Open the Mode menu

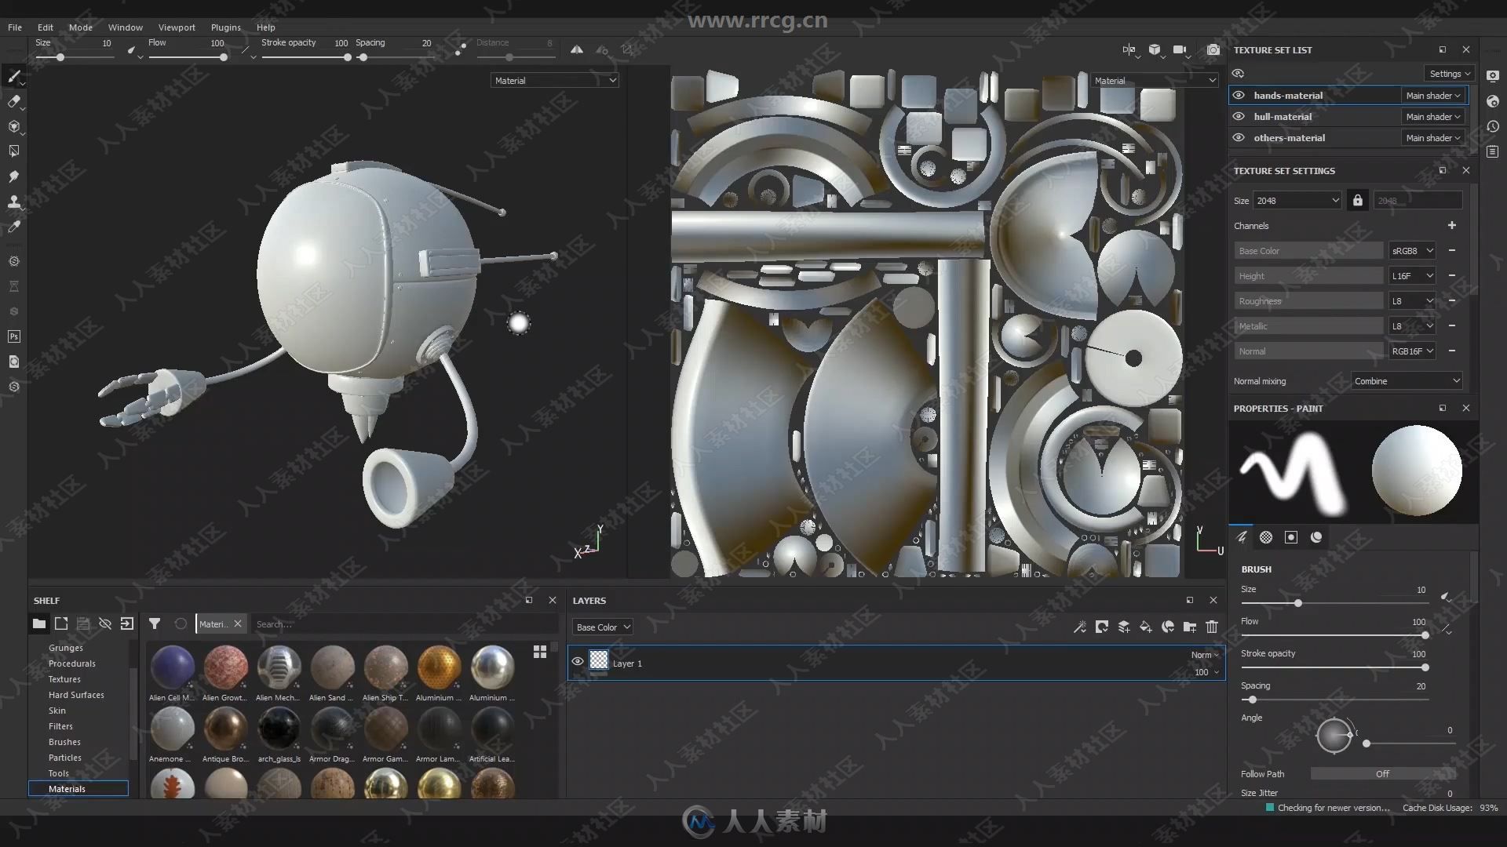(82, 26)
